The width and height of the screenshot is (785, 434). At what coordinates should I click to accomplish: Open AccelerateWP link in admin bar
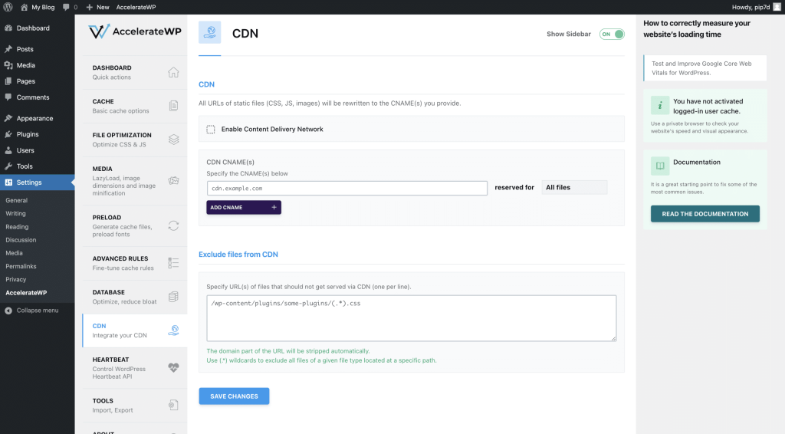136,7
